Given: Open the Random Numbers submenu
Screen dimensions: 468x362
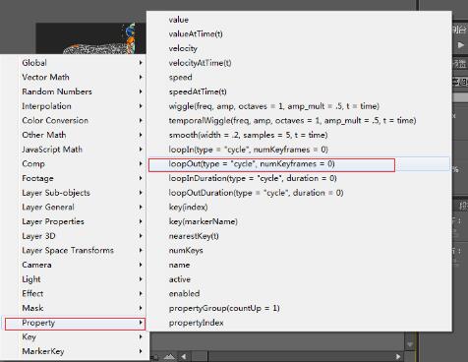Looking at the screenshot, I should (x=75, y=91).
